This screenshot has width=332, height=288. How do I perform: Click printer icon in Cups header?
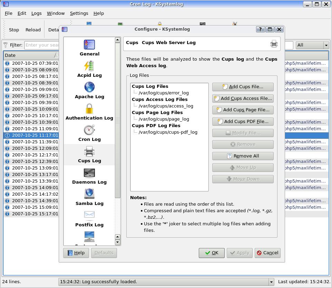tap(274, 44)
